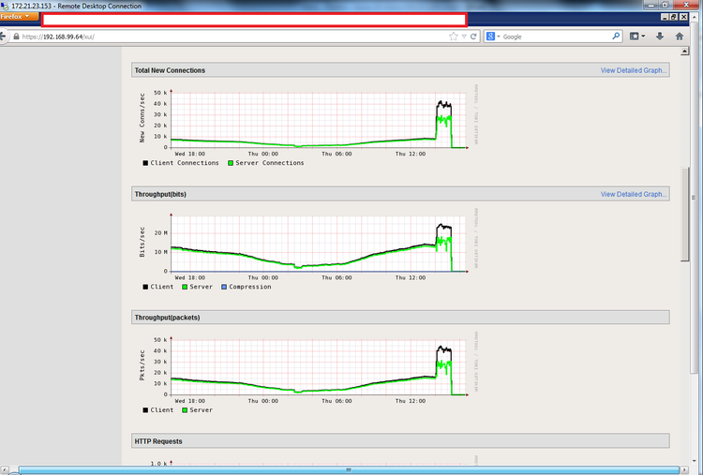Screen dimensions: 703x475
Task: Open the Google search engine selector
Action: click(x=493, y=37)
